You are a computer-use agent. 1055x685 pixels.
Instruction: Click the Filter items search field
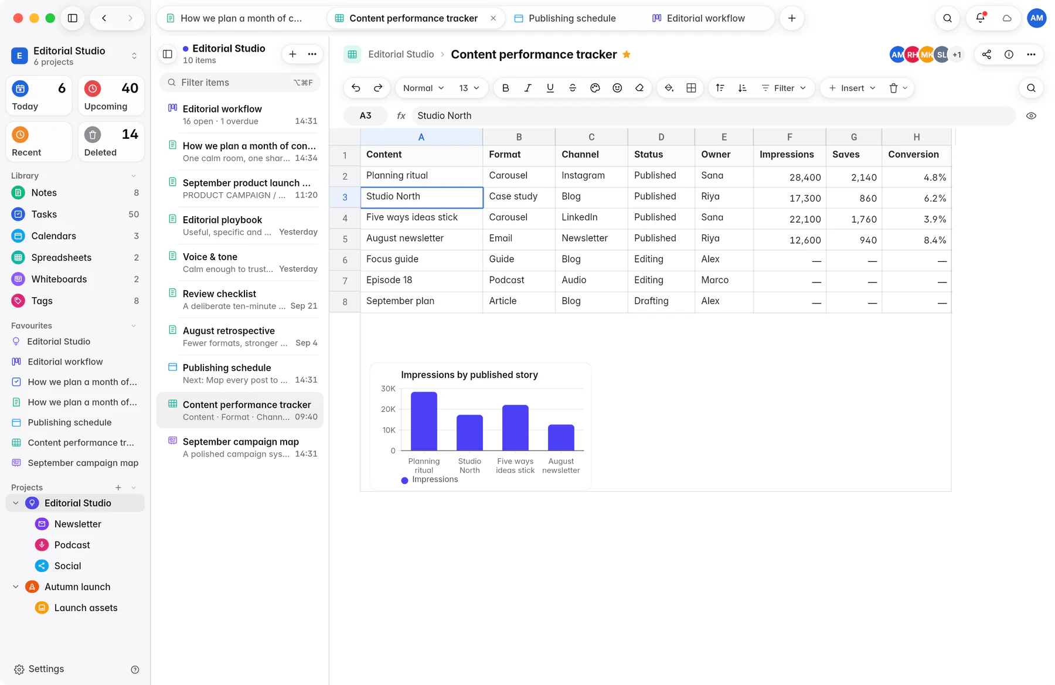click(x=240, y=83)
